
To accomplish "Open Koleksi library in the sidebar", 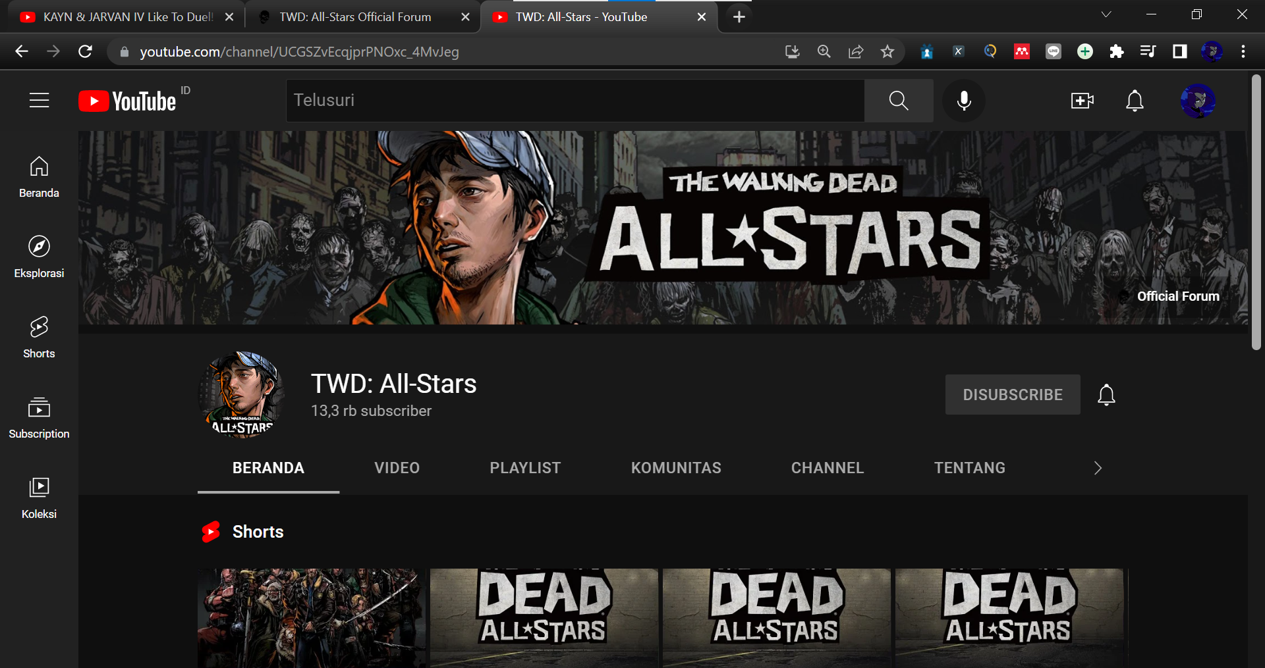I will tap(39, 498).
